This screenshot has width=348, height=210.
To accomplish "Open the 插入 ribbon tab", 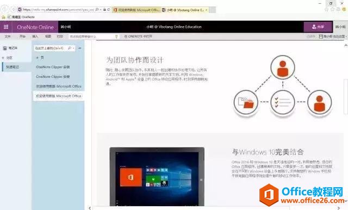I will coord(35,36).
